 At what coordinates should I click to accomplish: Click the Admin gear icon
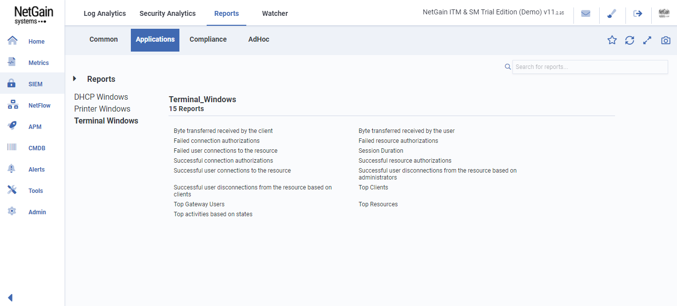click(12, 211)
